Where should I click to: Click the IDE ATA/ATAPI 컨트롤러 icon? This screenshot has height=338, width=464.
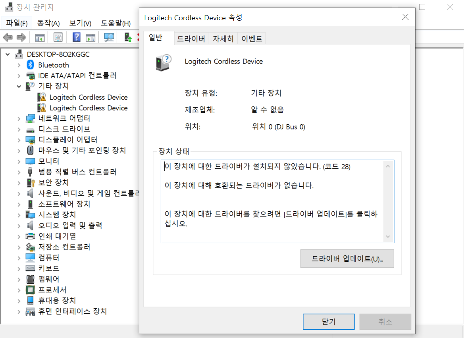point(30,75)
